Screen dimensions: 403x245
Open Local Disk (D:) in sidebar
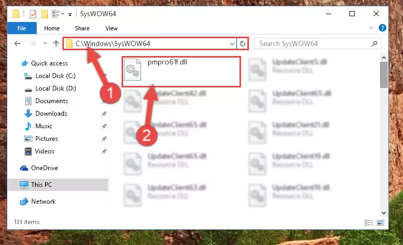click(x=56, y=88)
